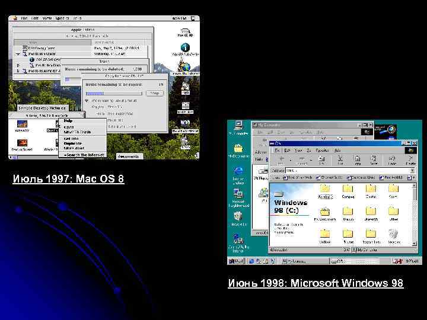
Task: Click Up toolbar button in C:\ window
Action: [x=321, y=160]
